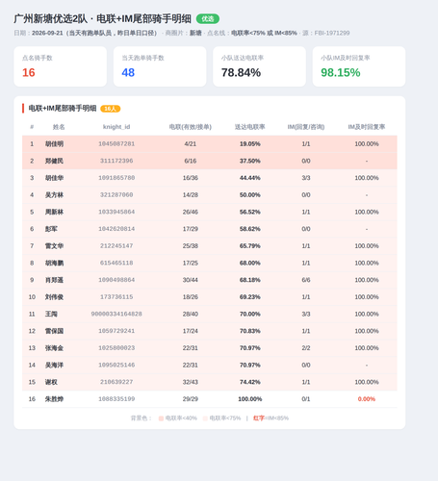438x481 pixels.
Task: Click source ID FBI-1971299
Action: (x=332, y=33)
